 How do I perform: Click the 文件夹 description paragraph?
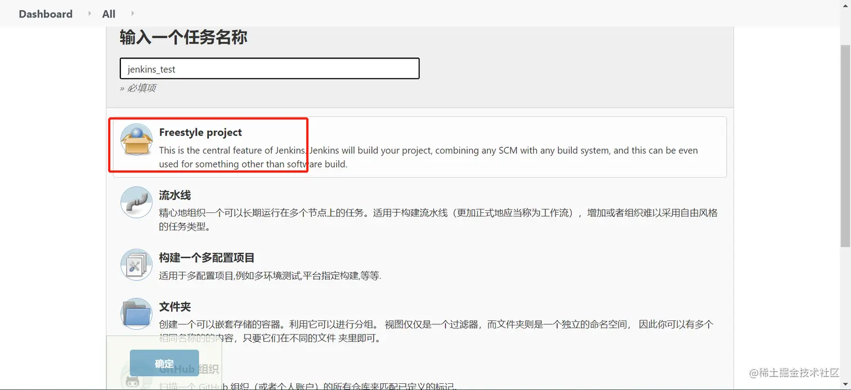tap(436, 331)
